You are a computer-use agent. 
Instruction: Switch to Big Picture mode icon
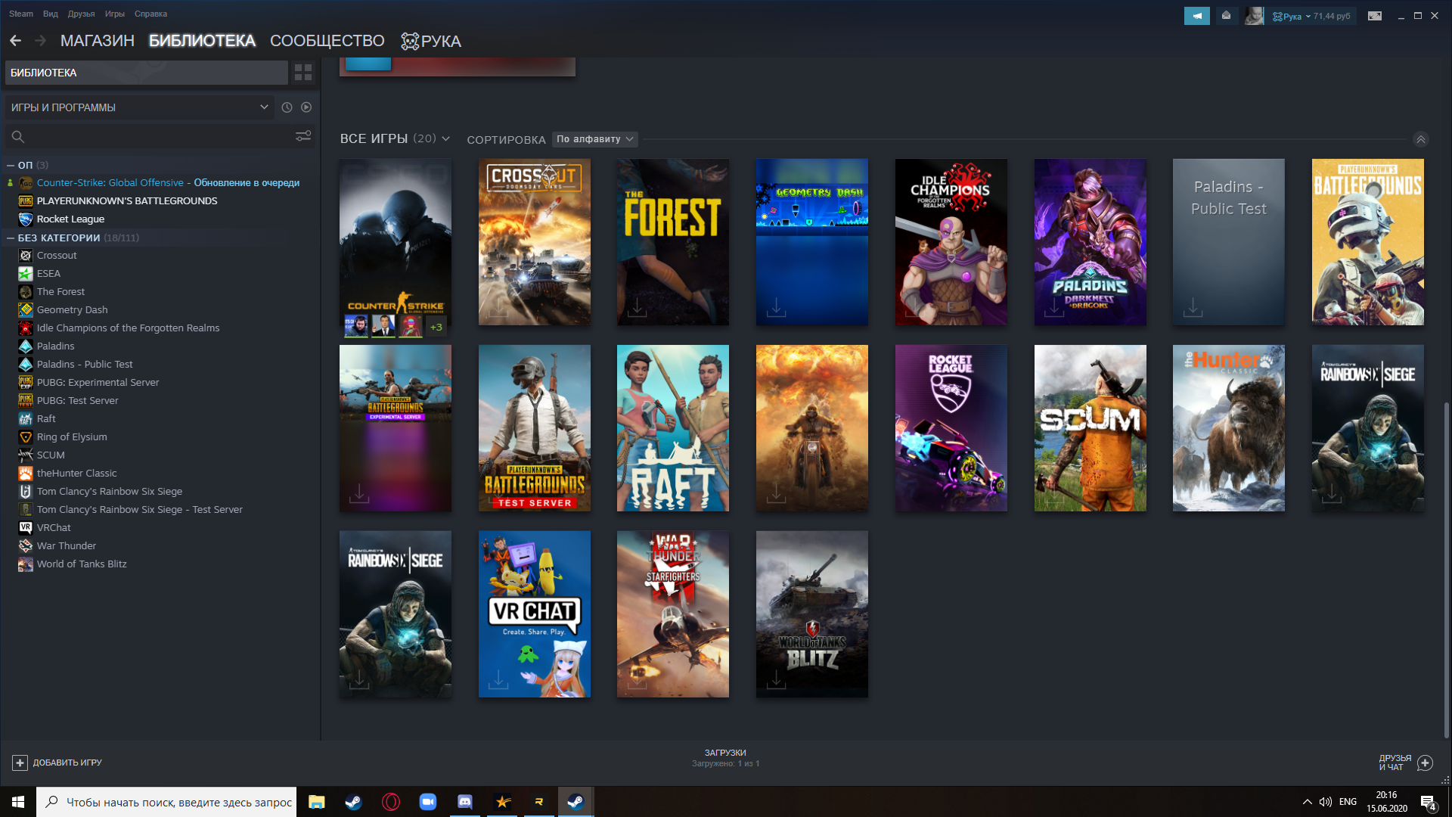1375,16
